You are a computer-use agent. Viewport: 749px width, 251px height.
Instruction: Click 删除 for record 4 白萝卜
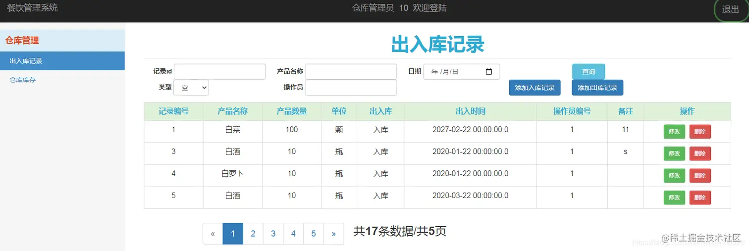pyautogui.click(x=700, y=175)
